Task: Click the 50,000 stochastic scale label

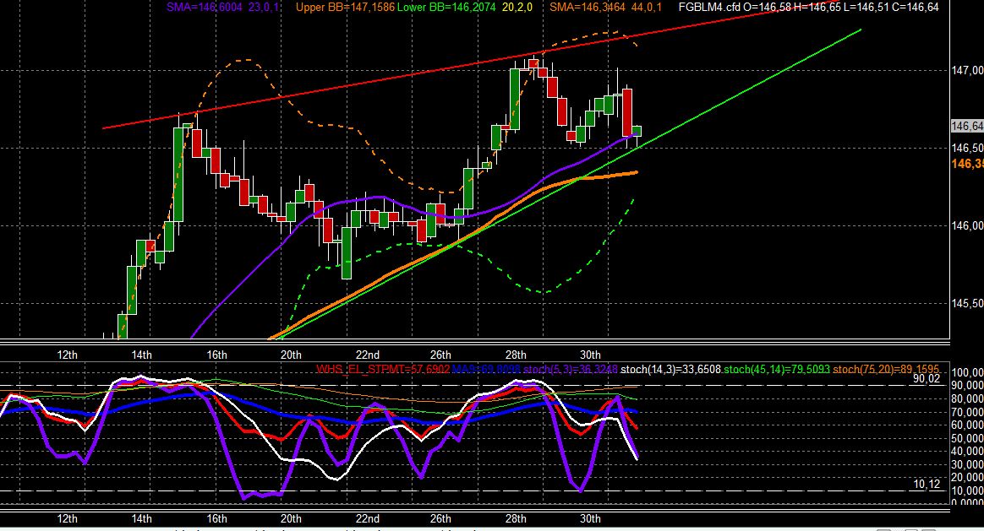Action: click(967, 438)
